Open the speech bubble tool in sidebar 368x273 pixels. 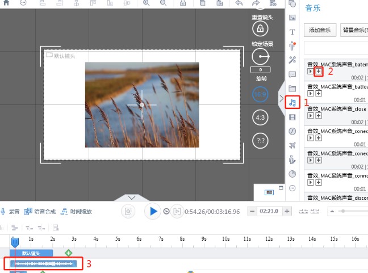point(292,74)
